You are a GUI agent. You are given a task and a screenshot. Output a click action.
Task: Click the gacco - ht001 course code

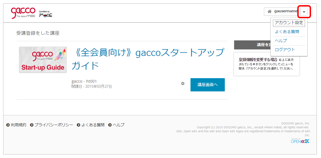pos(84,81)
